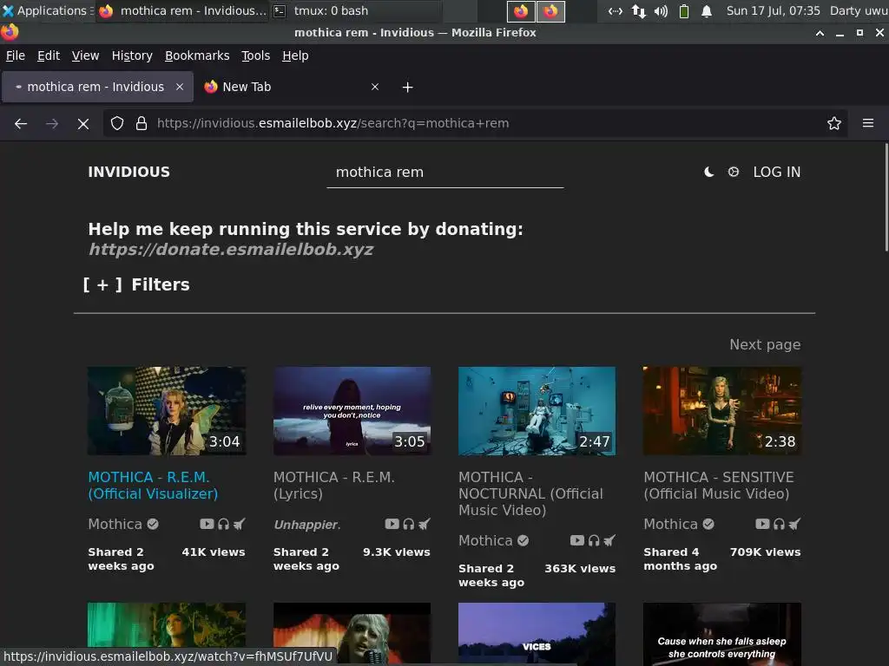Viewport: 889px width, 666px height.
Task: Open Mothica channel under NOCTURNAL video
Action: click(493, 540)
